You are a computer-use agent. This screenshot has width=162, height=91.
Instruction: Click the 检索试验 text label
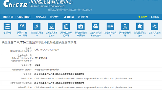coord(7,33)
